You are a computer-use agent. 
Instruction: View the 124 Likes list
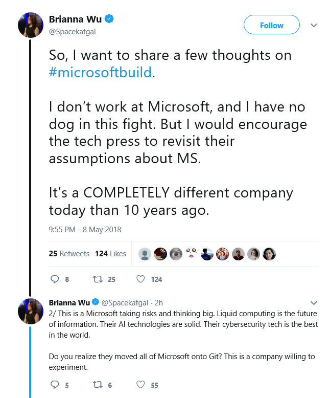click(110, 254)
